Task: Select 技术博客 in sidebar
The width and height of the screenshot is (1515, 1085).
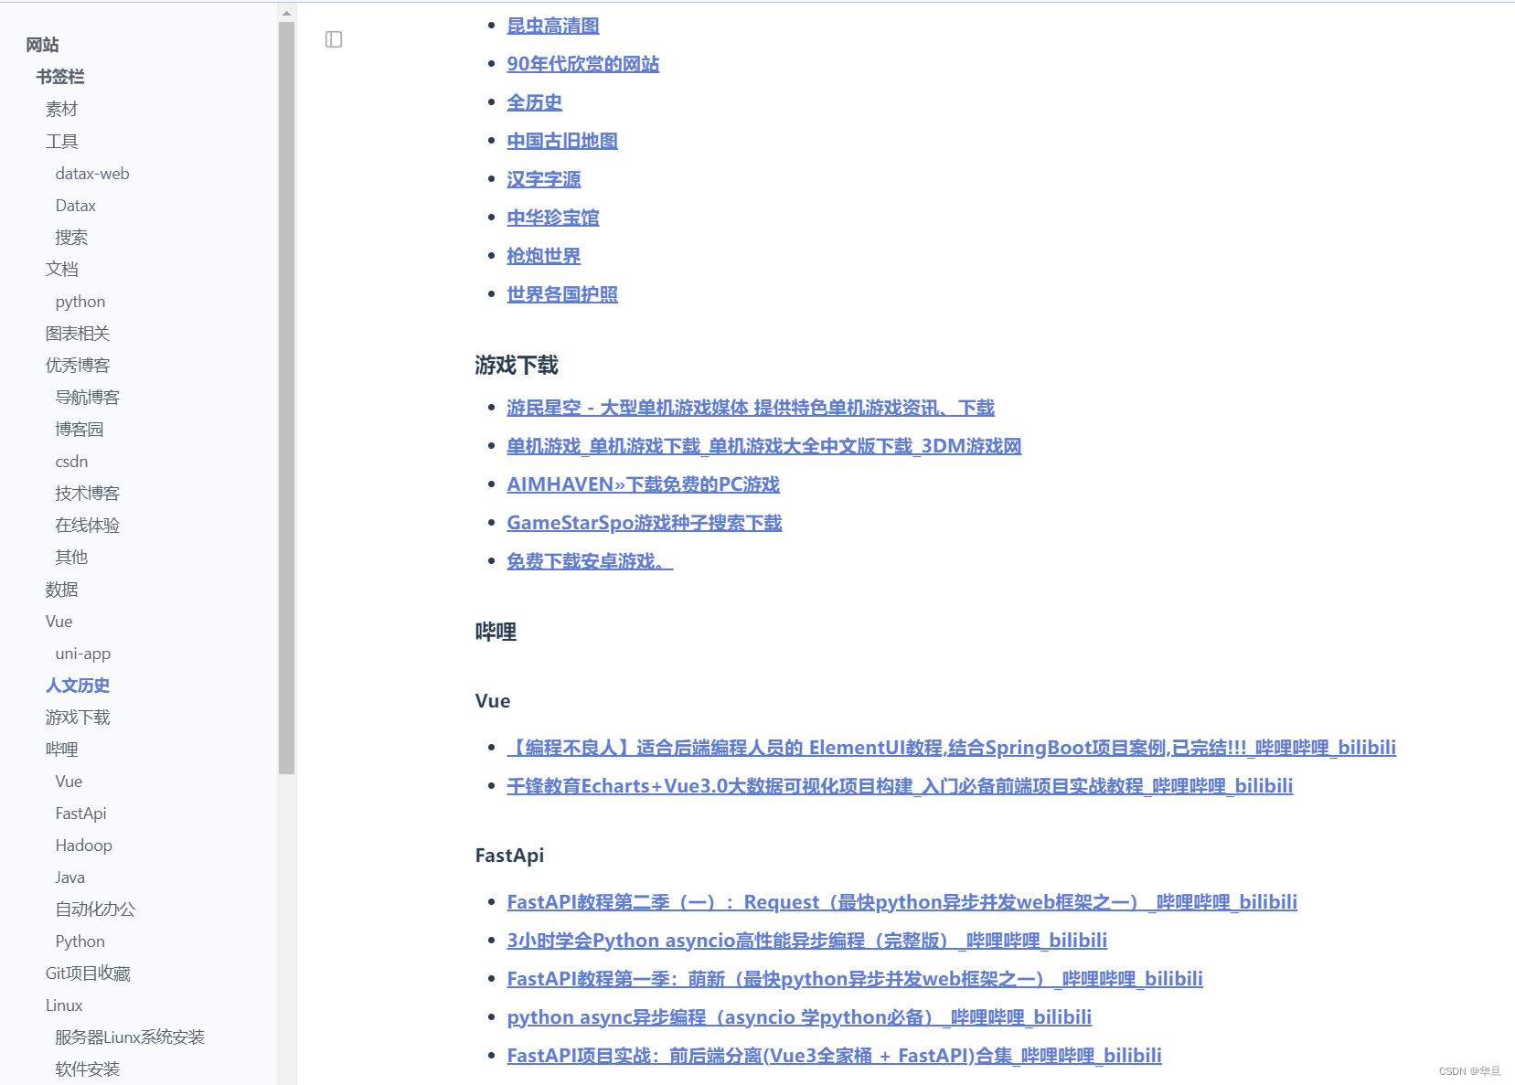Action: 88,493
